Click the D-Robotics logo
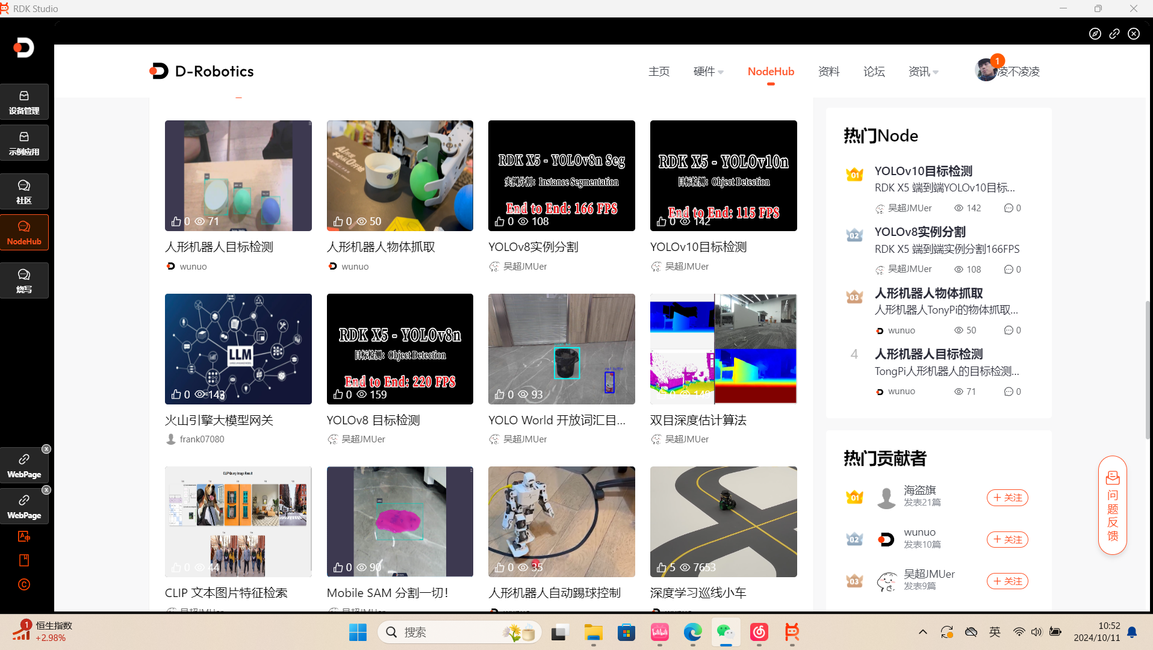Screen dimensions: 1153x650 202,71
